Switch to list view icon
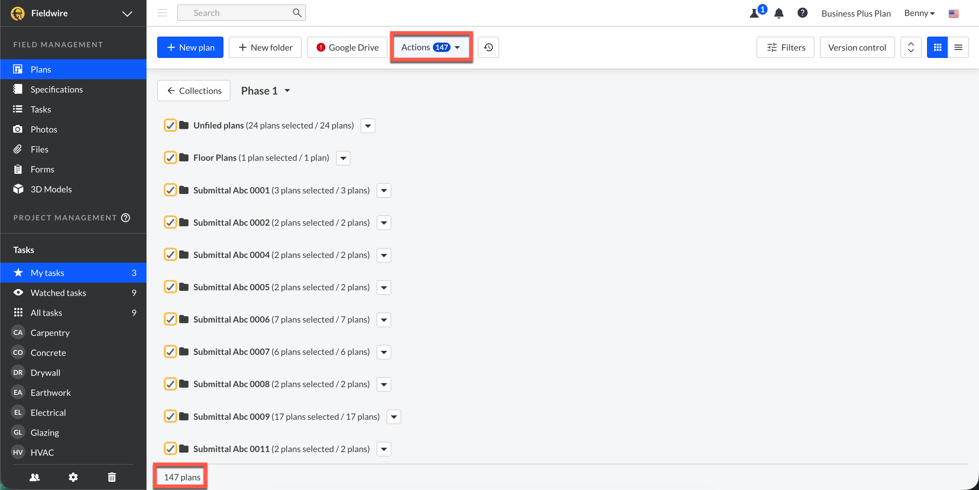 [958, 48]
